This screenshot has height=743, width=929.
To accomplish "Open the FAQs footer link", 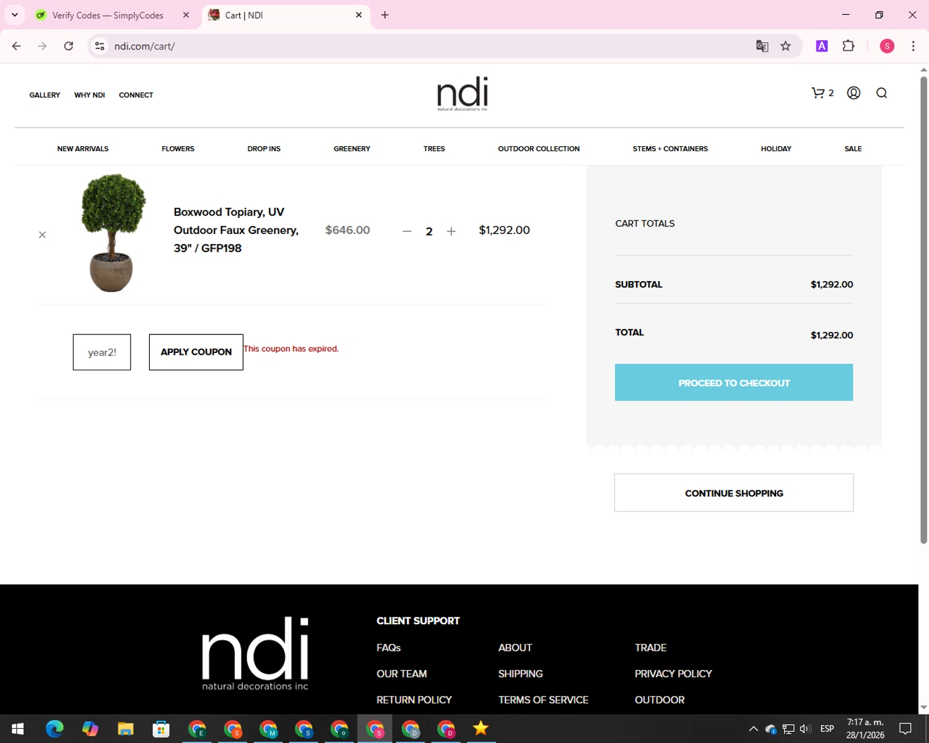I will 388,648.
